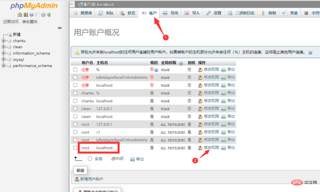This screenshot has height=192, width=320.
Task: Open the 变量 tab
Action: pos(290,13)
